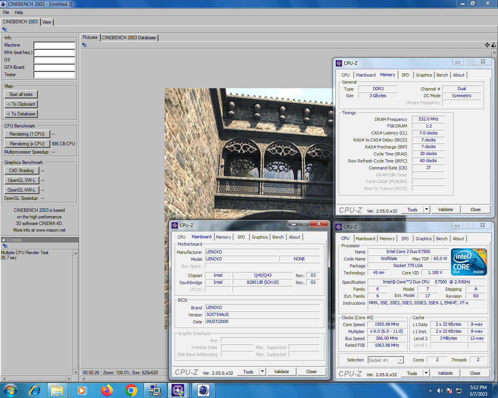Viewport: 498px width, 398px height.
Task: Click the zoom triangle icon in picture view
Action: 494,45
